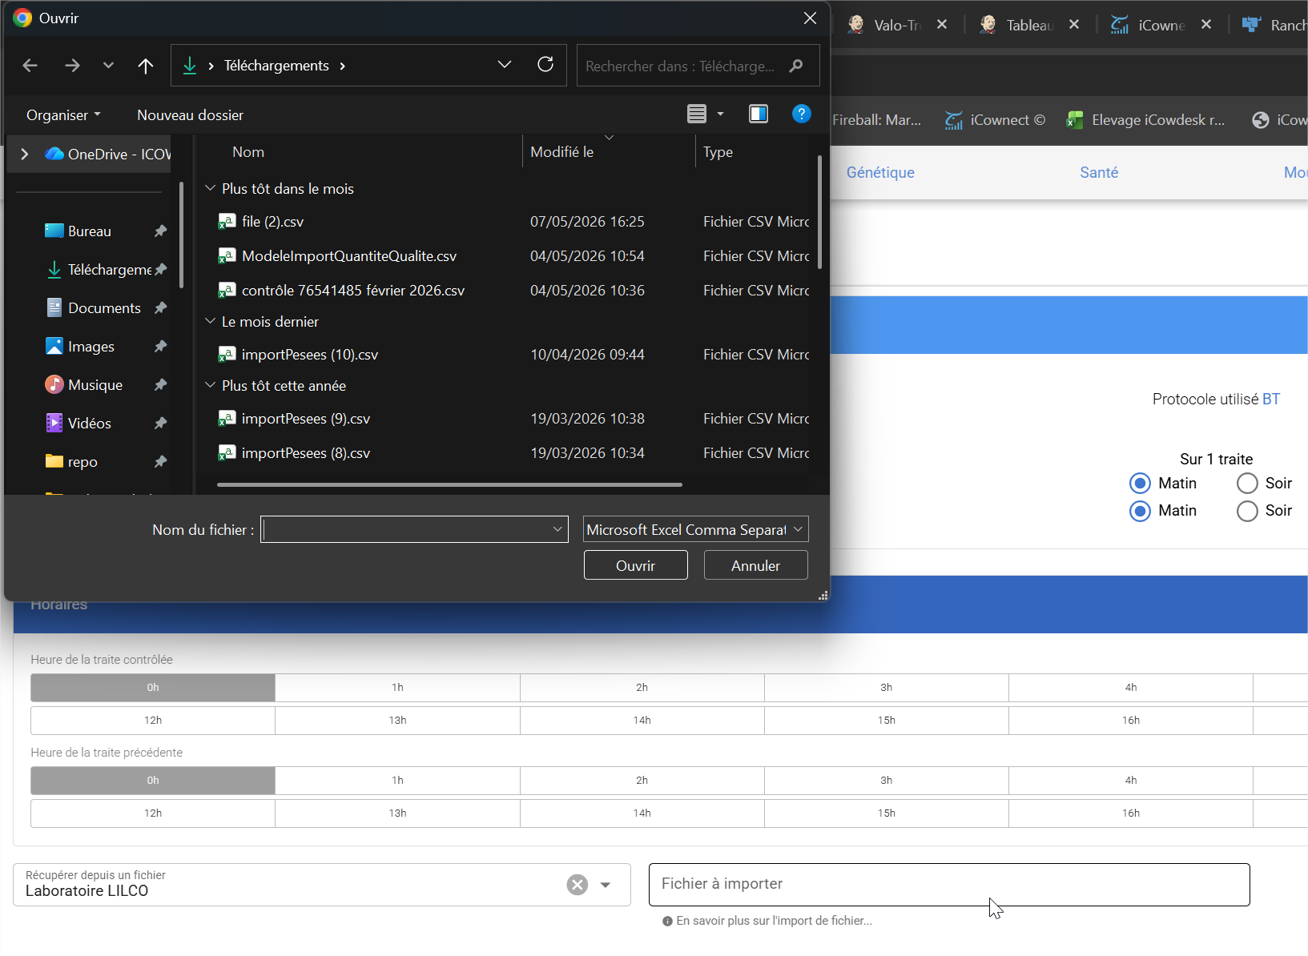This screenshot has width=1308, height=956.
Task: Click the Ouvrir button
Action: [636, 565]
